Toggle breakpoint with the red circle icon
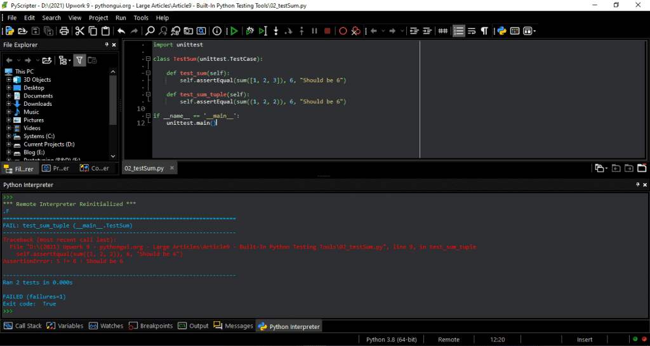The height and width of the screenshot is (346, 650). click(x=343, y=31)
